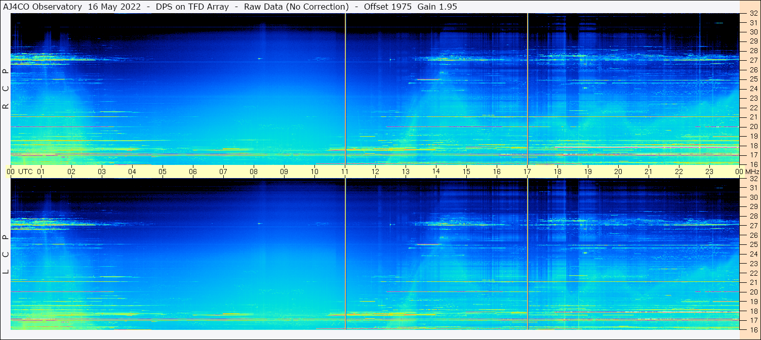Select the "DPS on TFD Array" text
This screenshot has height=340, width=761.
tap(193, 7)
